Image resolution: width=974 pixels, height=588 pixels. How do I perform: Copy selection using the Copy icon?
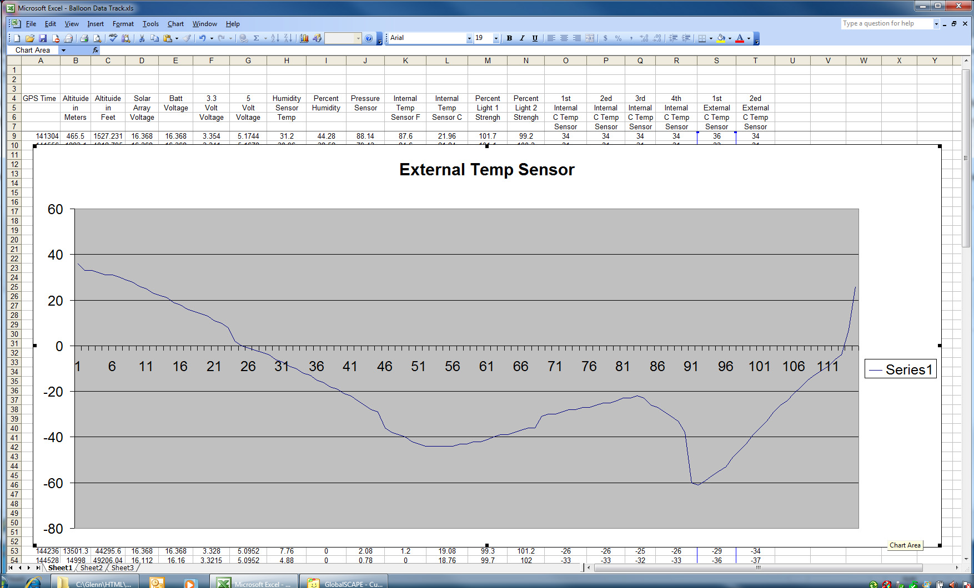154,38
